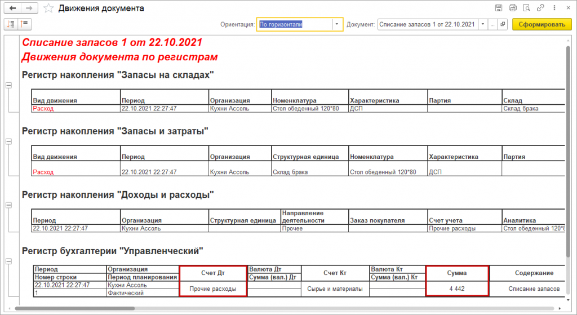
Task: Click the forward navigation arrow
Action: tap(30, 8)
